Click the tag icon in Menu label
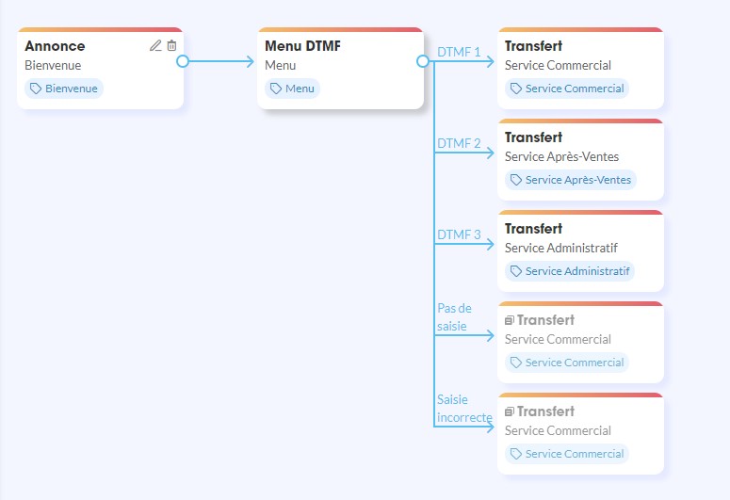The image size is (730, 500). pos(276,89)
